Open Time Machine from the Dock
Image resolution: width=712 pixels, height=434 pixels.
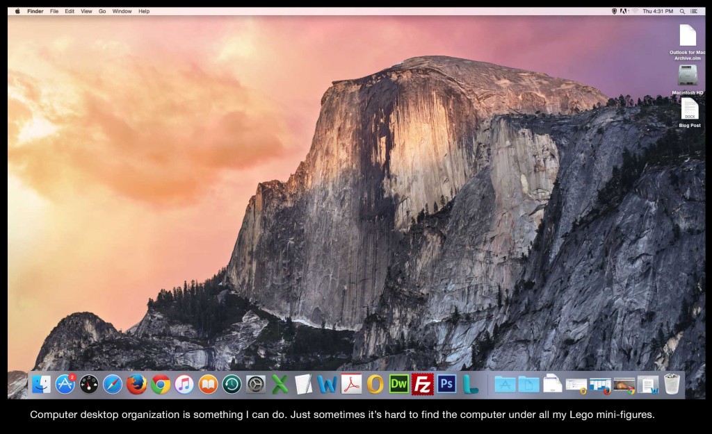tap(231, 383)
